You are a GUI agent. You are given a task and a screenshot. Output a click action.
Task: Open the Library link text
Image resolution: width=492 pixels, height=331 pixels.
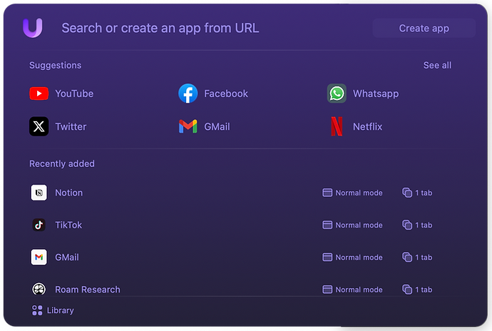60,310
